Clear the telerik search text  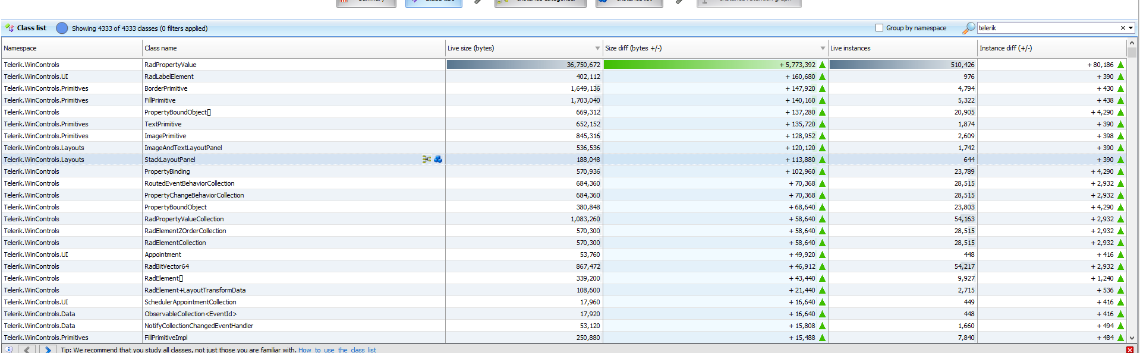pyautogui.click(x=1123, y=28)
